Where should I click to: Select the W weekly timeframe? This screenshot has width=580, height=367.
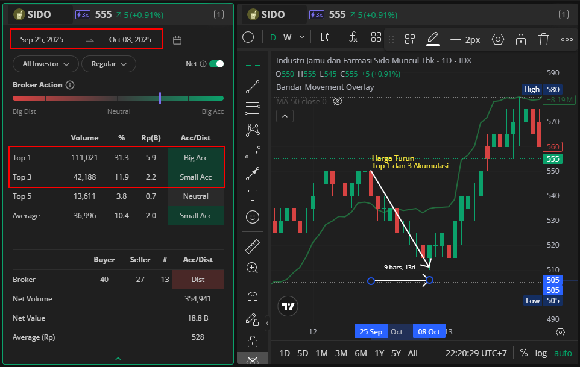tap(288, 37)
